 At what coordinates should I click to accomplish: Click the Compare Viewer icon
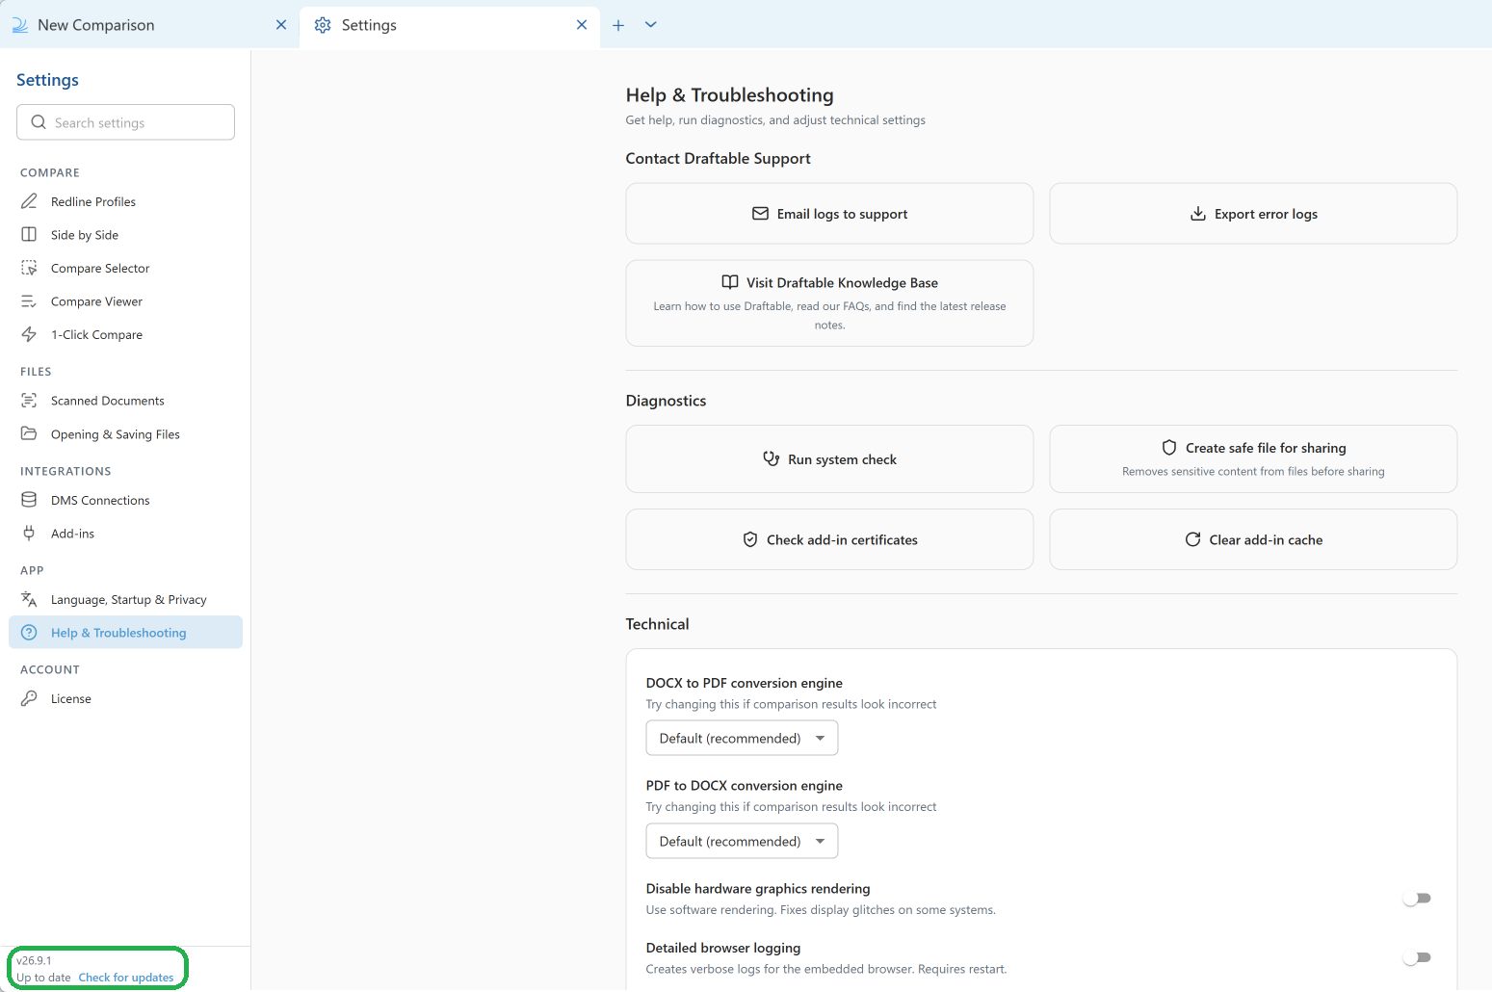point(29,301)
